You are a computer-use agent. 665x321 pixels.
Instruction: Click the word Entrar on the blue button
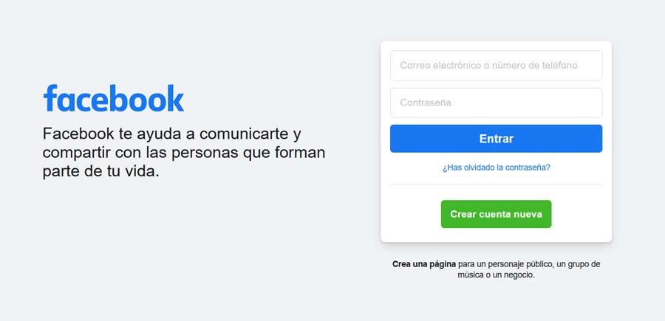[x=497, y=139]
